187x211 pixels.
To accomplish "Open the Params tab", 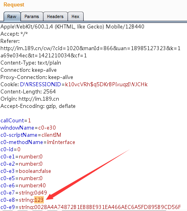I will pyautogui.click(x=32, y=16).
